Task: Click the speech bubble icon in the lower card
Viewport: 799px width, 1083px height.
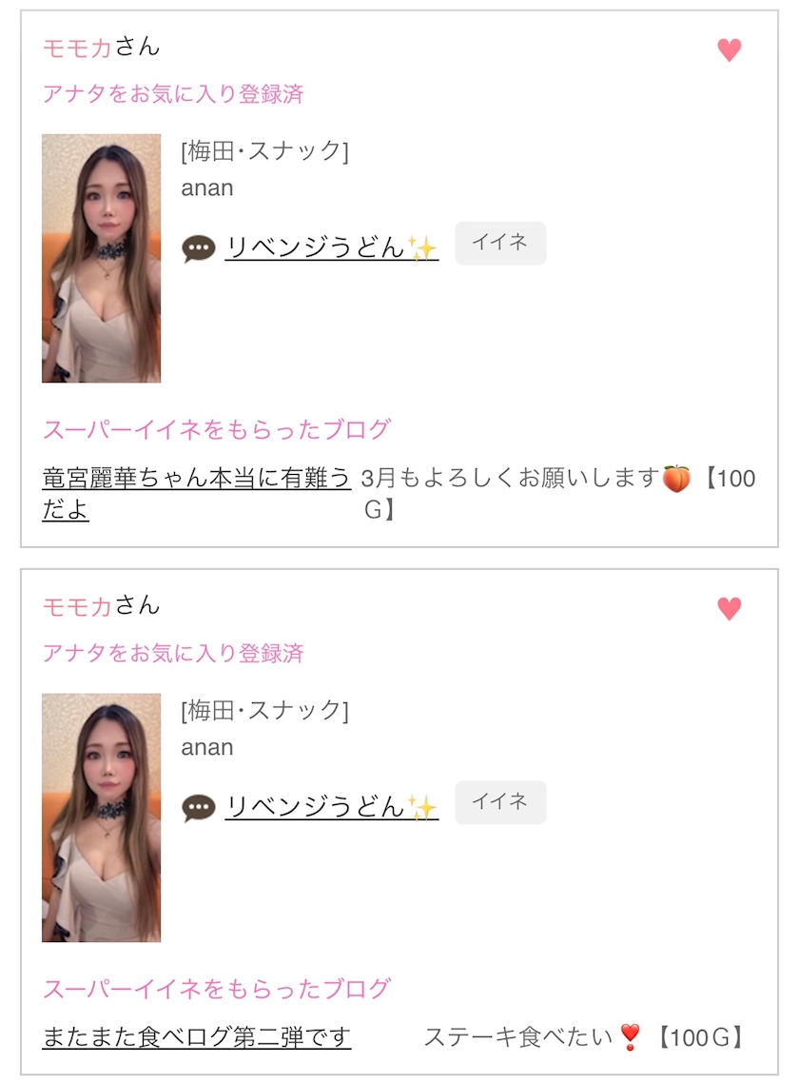Action: [x=198, y=808]
